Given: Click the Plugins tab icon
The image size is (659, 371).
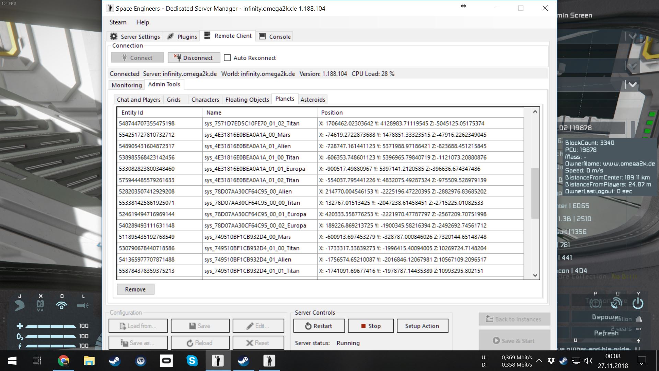Looking at the screenshot, I should pyautogui.click(x=170, y=36).
